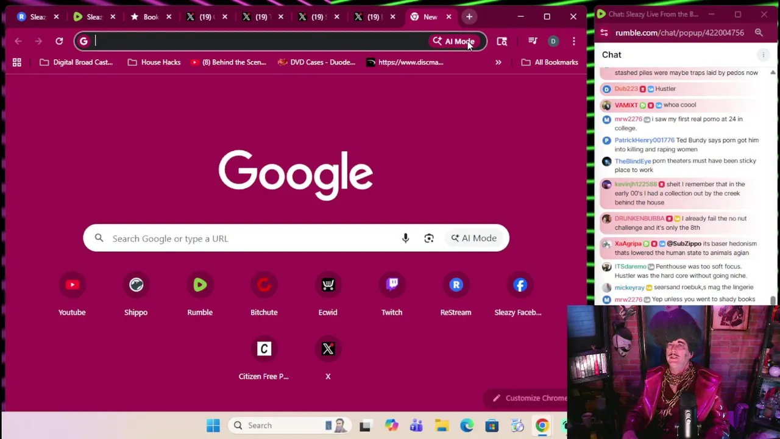Click username mickeyray in chat
This screenshot has width=780, height=439.
[629, 287]
